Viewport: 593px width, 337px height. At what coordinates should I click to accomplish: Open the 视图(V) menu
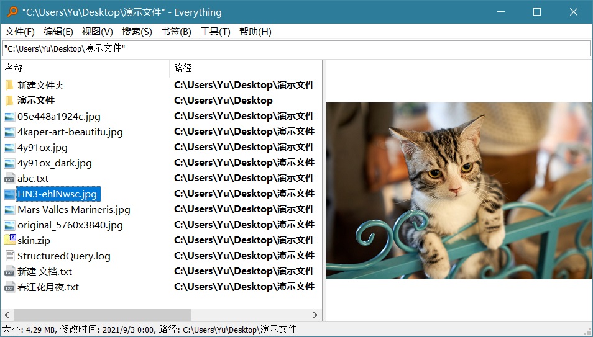click(x=97, y=32)
